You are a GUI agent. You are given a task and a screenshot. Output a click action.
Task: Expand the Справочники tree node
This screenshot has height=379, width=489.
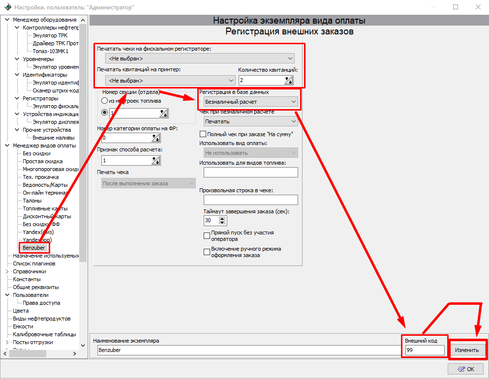(x=7, y=271)
